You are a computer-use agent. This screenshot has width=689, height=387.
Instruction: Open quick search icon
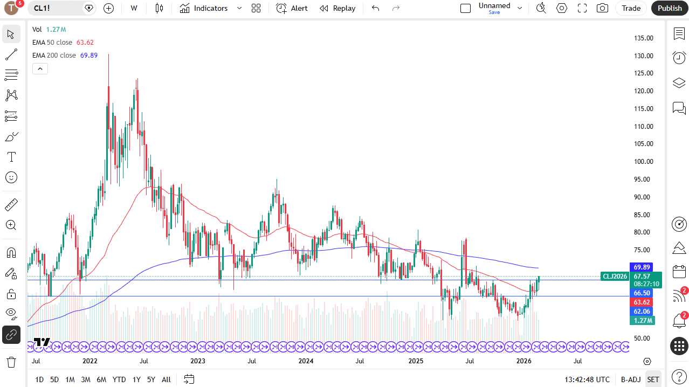tap(541, 8)
